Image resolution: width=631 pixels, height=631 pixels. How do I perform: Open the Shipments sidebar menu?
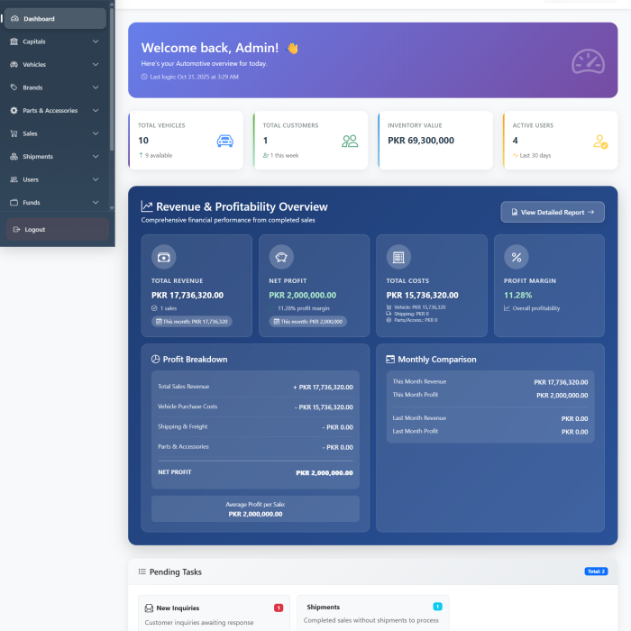click(54, 157)
